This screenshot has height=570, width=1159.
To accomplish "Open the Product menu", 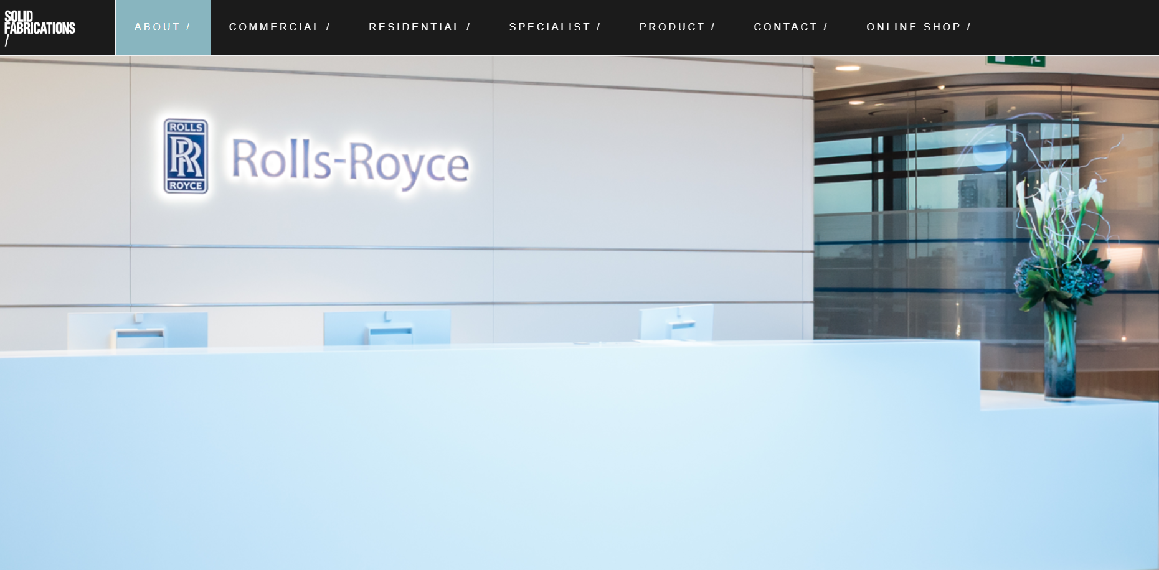I will click(x=677, y=27).
